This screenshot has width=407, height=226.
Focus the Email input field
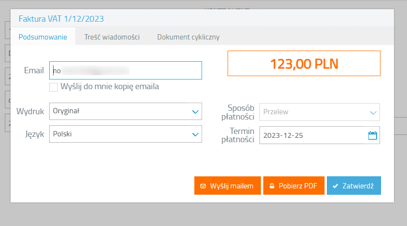point(125,70)
